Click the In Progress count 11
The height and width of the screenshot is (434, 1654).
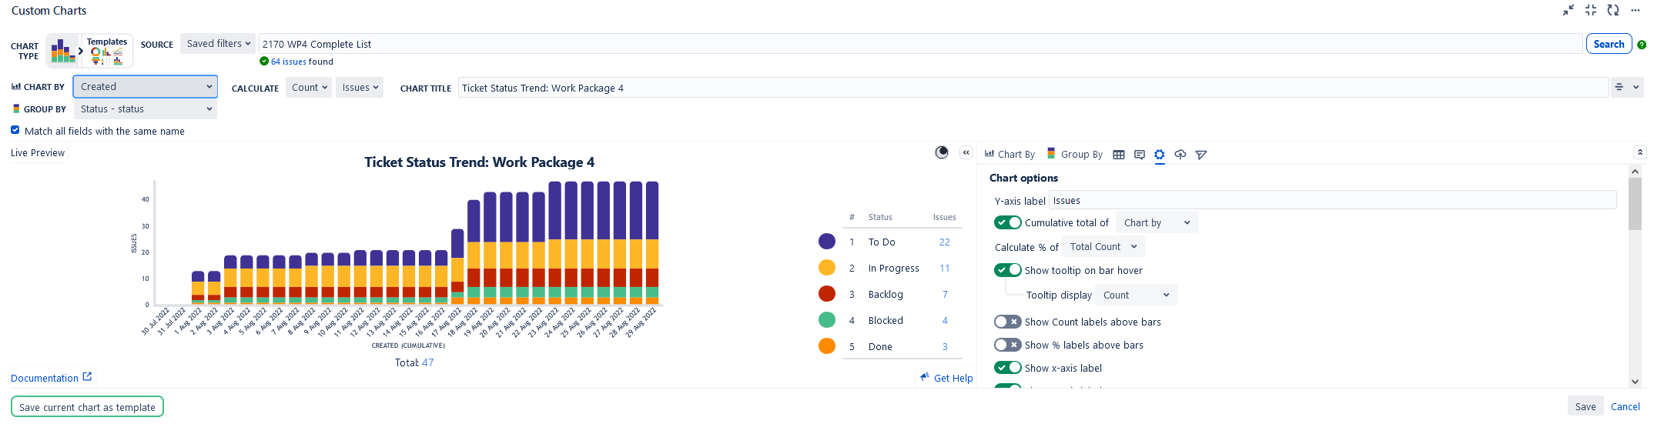click(x=944, y=268)
